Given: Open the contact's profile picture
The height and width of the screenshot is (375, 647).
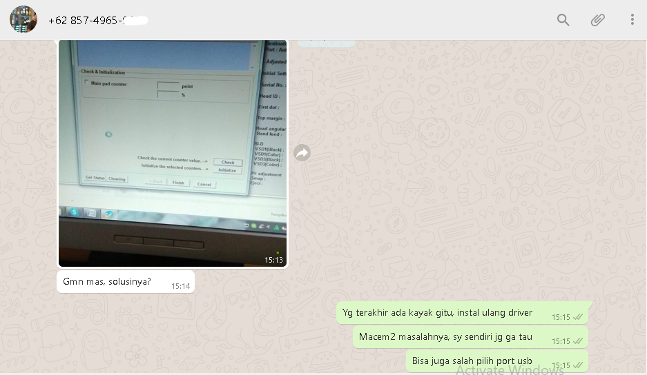Looking at the screenshot, I should (23, 19).
